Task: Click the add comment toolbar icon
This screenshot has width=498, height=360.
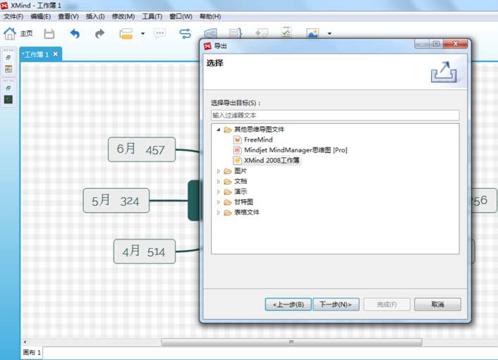Action: pos(262,33)
